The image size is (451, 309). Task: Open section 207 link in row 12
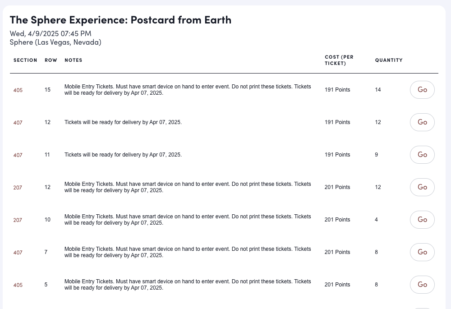[18, 188]
